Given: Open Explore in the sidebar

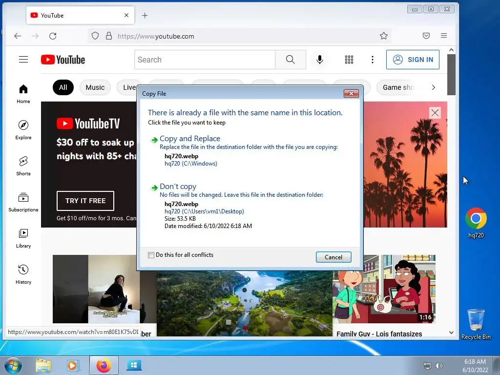Looking at the screenshot, I should [23, 130].
